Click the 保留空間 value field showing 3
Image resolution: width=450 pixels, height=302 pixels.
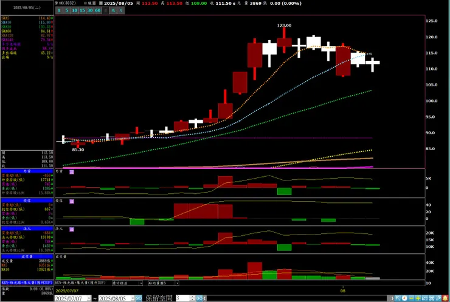tap(182, 298)
